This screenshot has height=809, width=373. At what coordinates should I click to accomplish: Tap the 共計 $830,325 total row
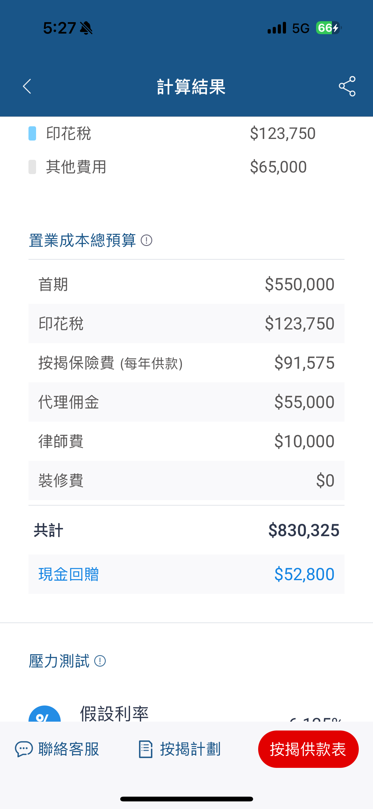[x=186, y=530]
